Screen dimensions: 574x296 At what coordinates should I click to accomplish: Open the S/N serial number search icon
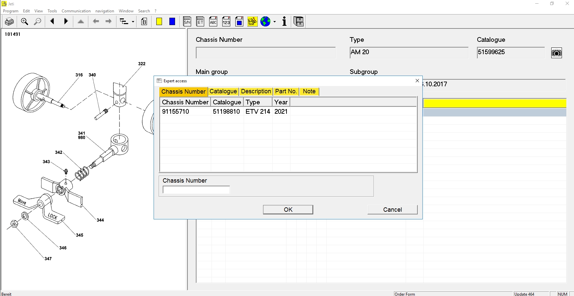187,22
